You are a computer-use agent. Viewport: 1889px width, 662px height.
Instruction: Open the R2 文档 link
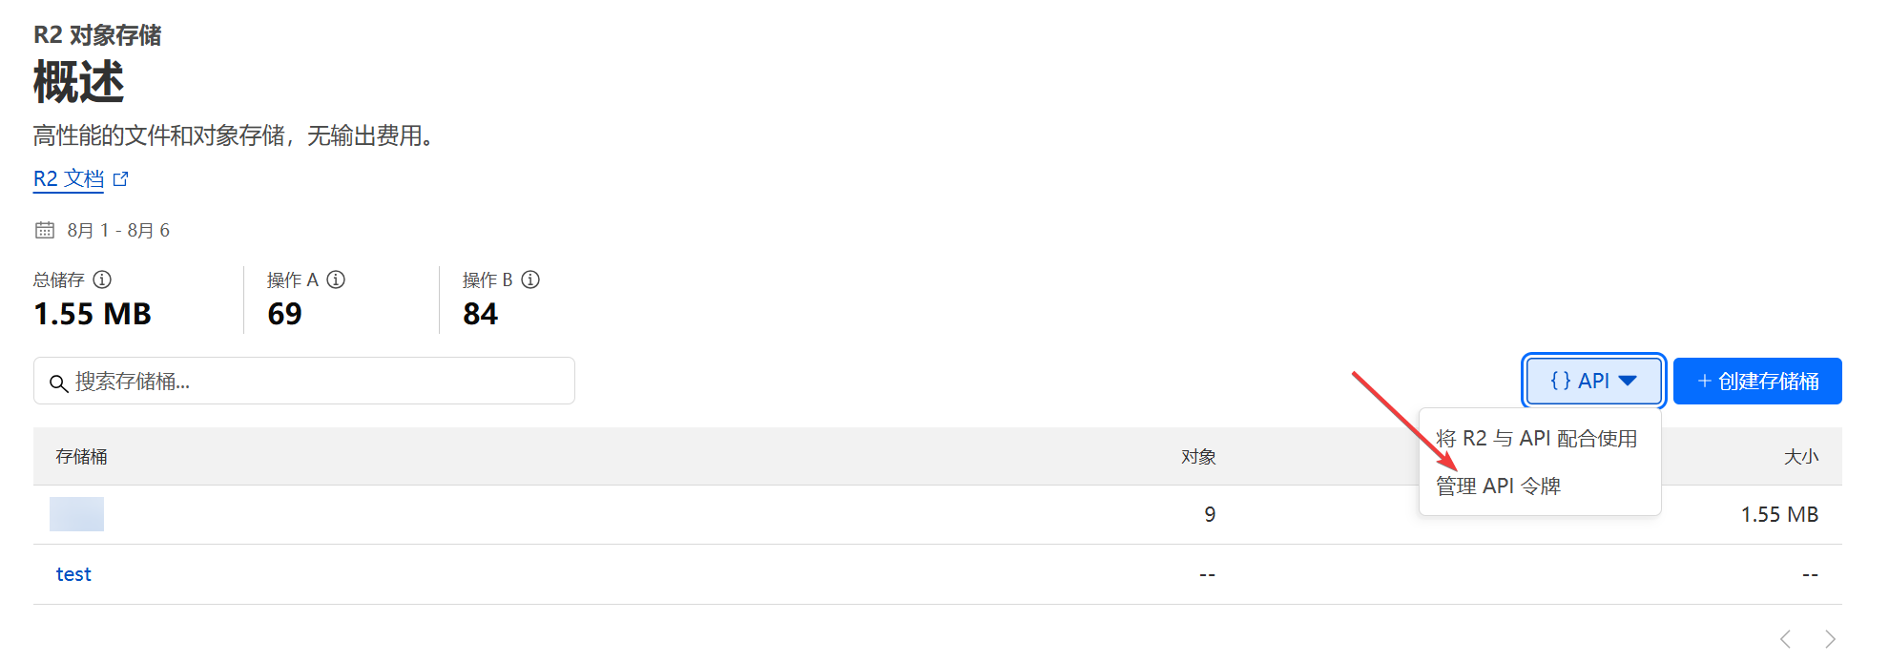(69, 178)
